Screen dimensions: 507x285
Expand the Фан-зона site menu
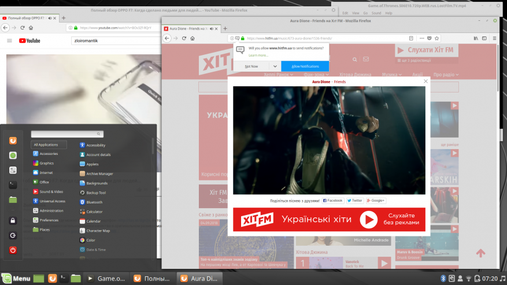click(316, 75)
